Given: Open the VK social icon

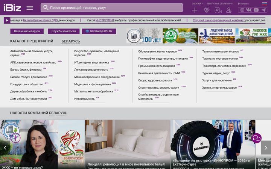Looking at the screenshot, I should point(249,10).
